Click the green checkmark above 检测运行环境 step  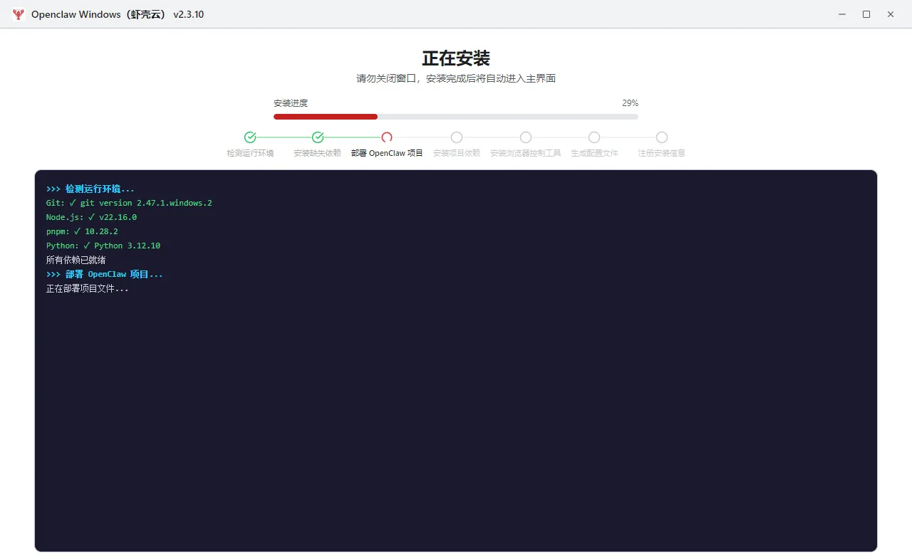click(x=250, y=137)
